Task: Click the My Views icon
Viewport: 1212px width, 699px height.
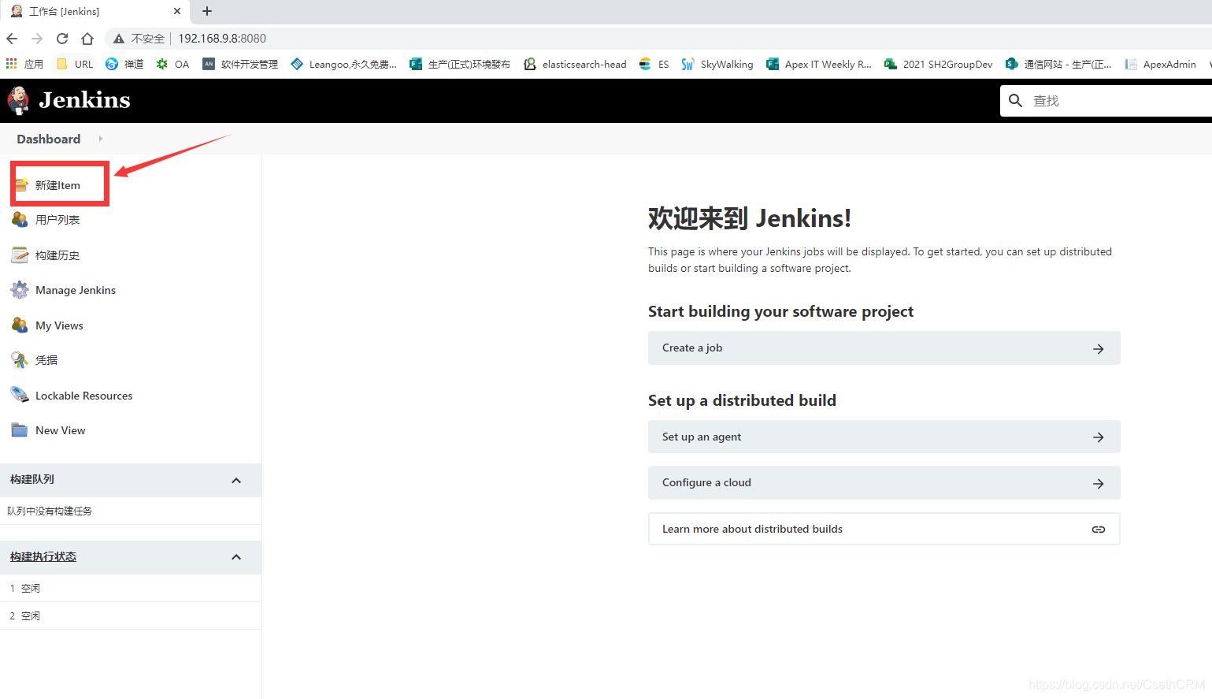Action: pos(20,325)
